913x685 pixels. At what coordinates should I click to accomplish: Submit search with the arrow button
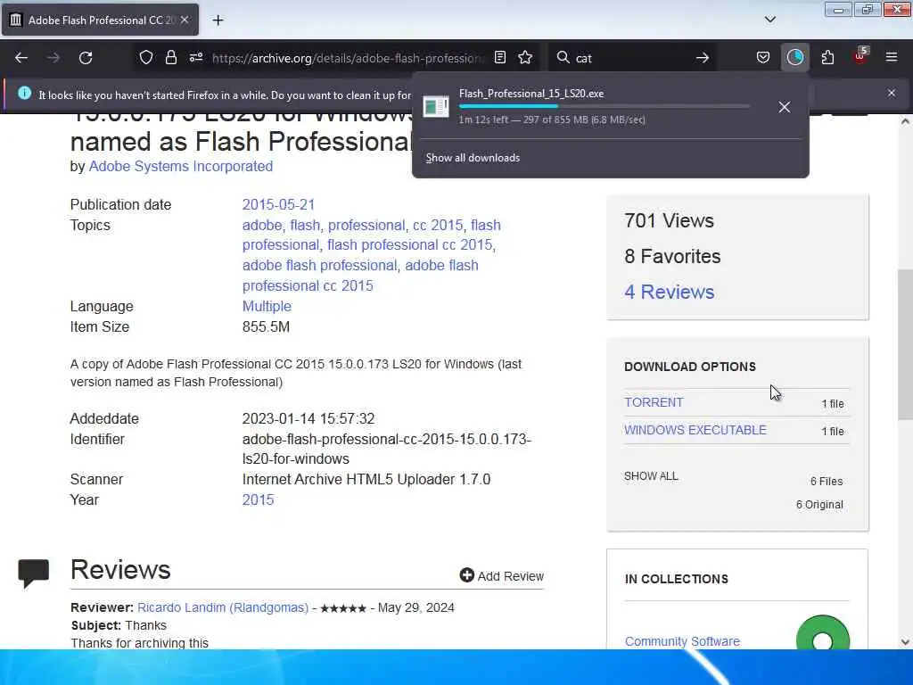(703, 58)
